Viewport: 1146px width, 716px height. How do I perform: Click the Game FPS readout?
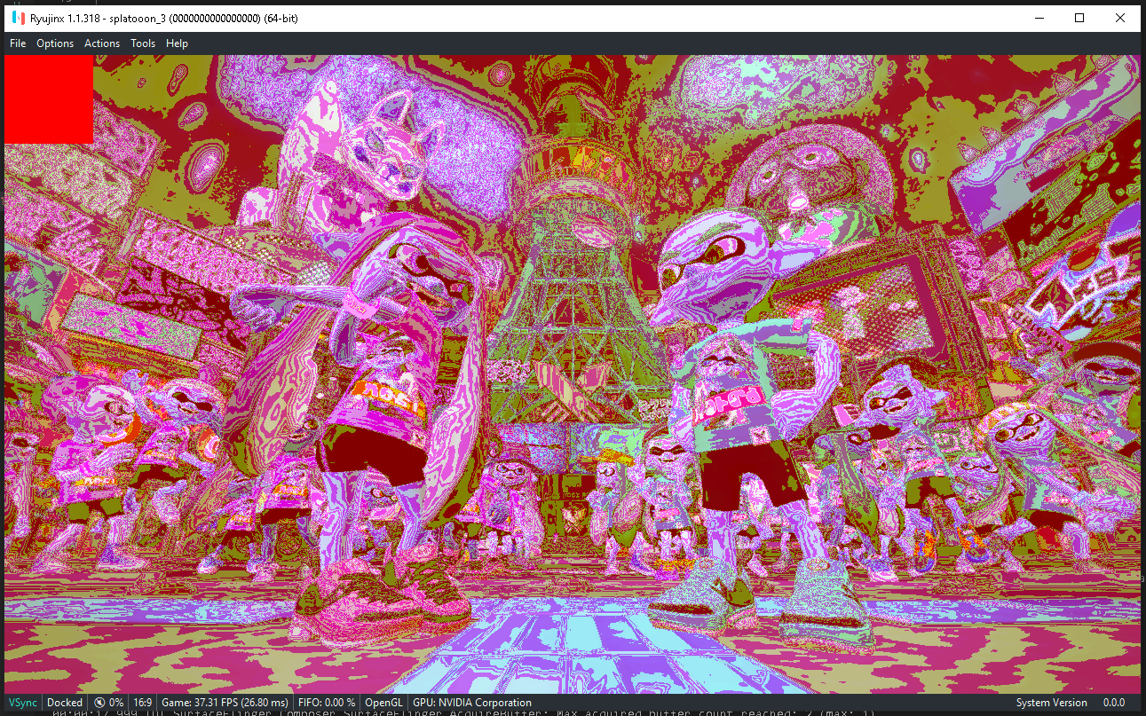tap(225, 703)
